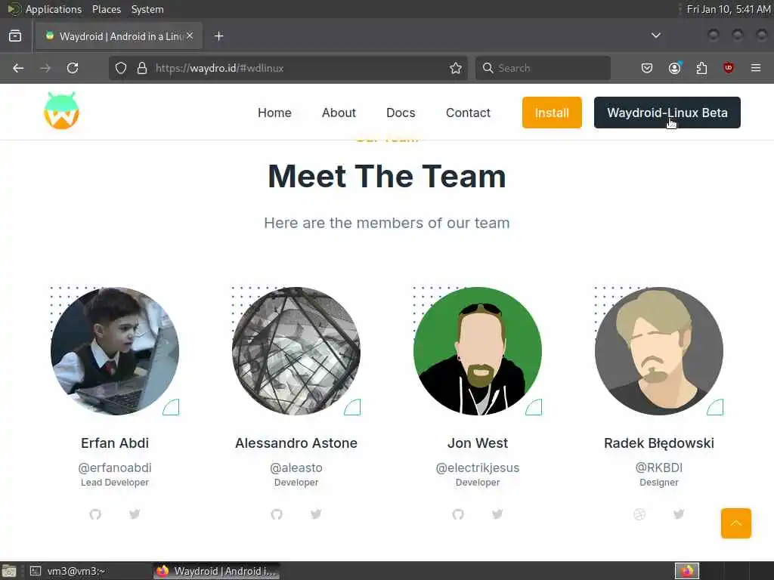Open Radek Błędowski's Twitter icon
The height and width of the screenshot is (580, 774).
pos(679,514)
